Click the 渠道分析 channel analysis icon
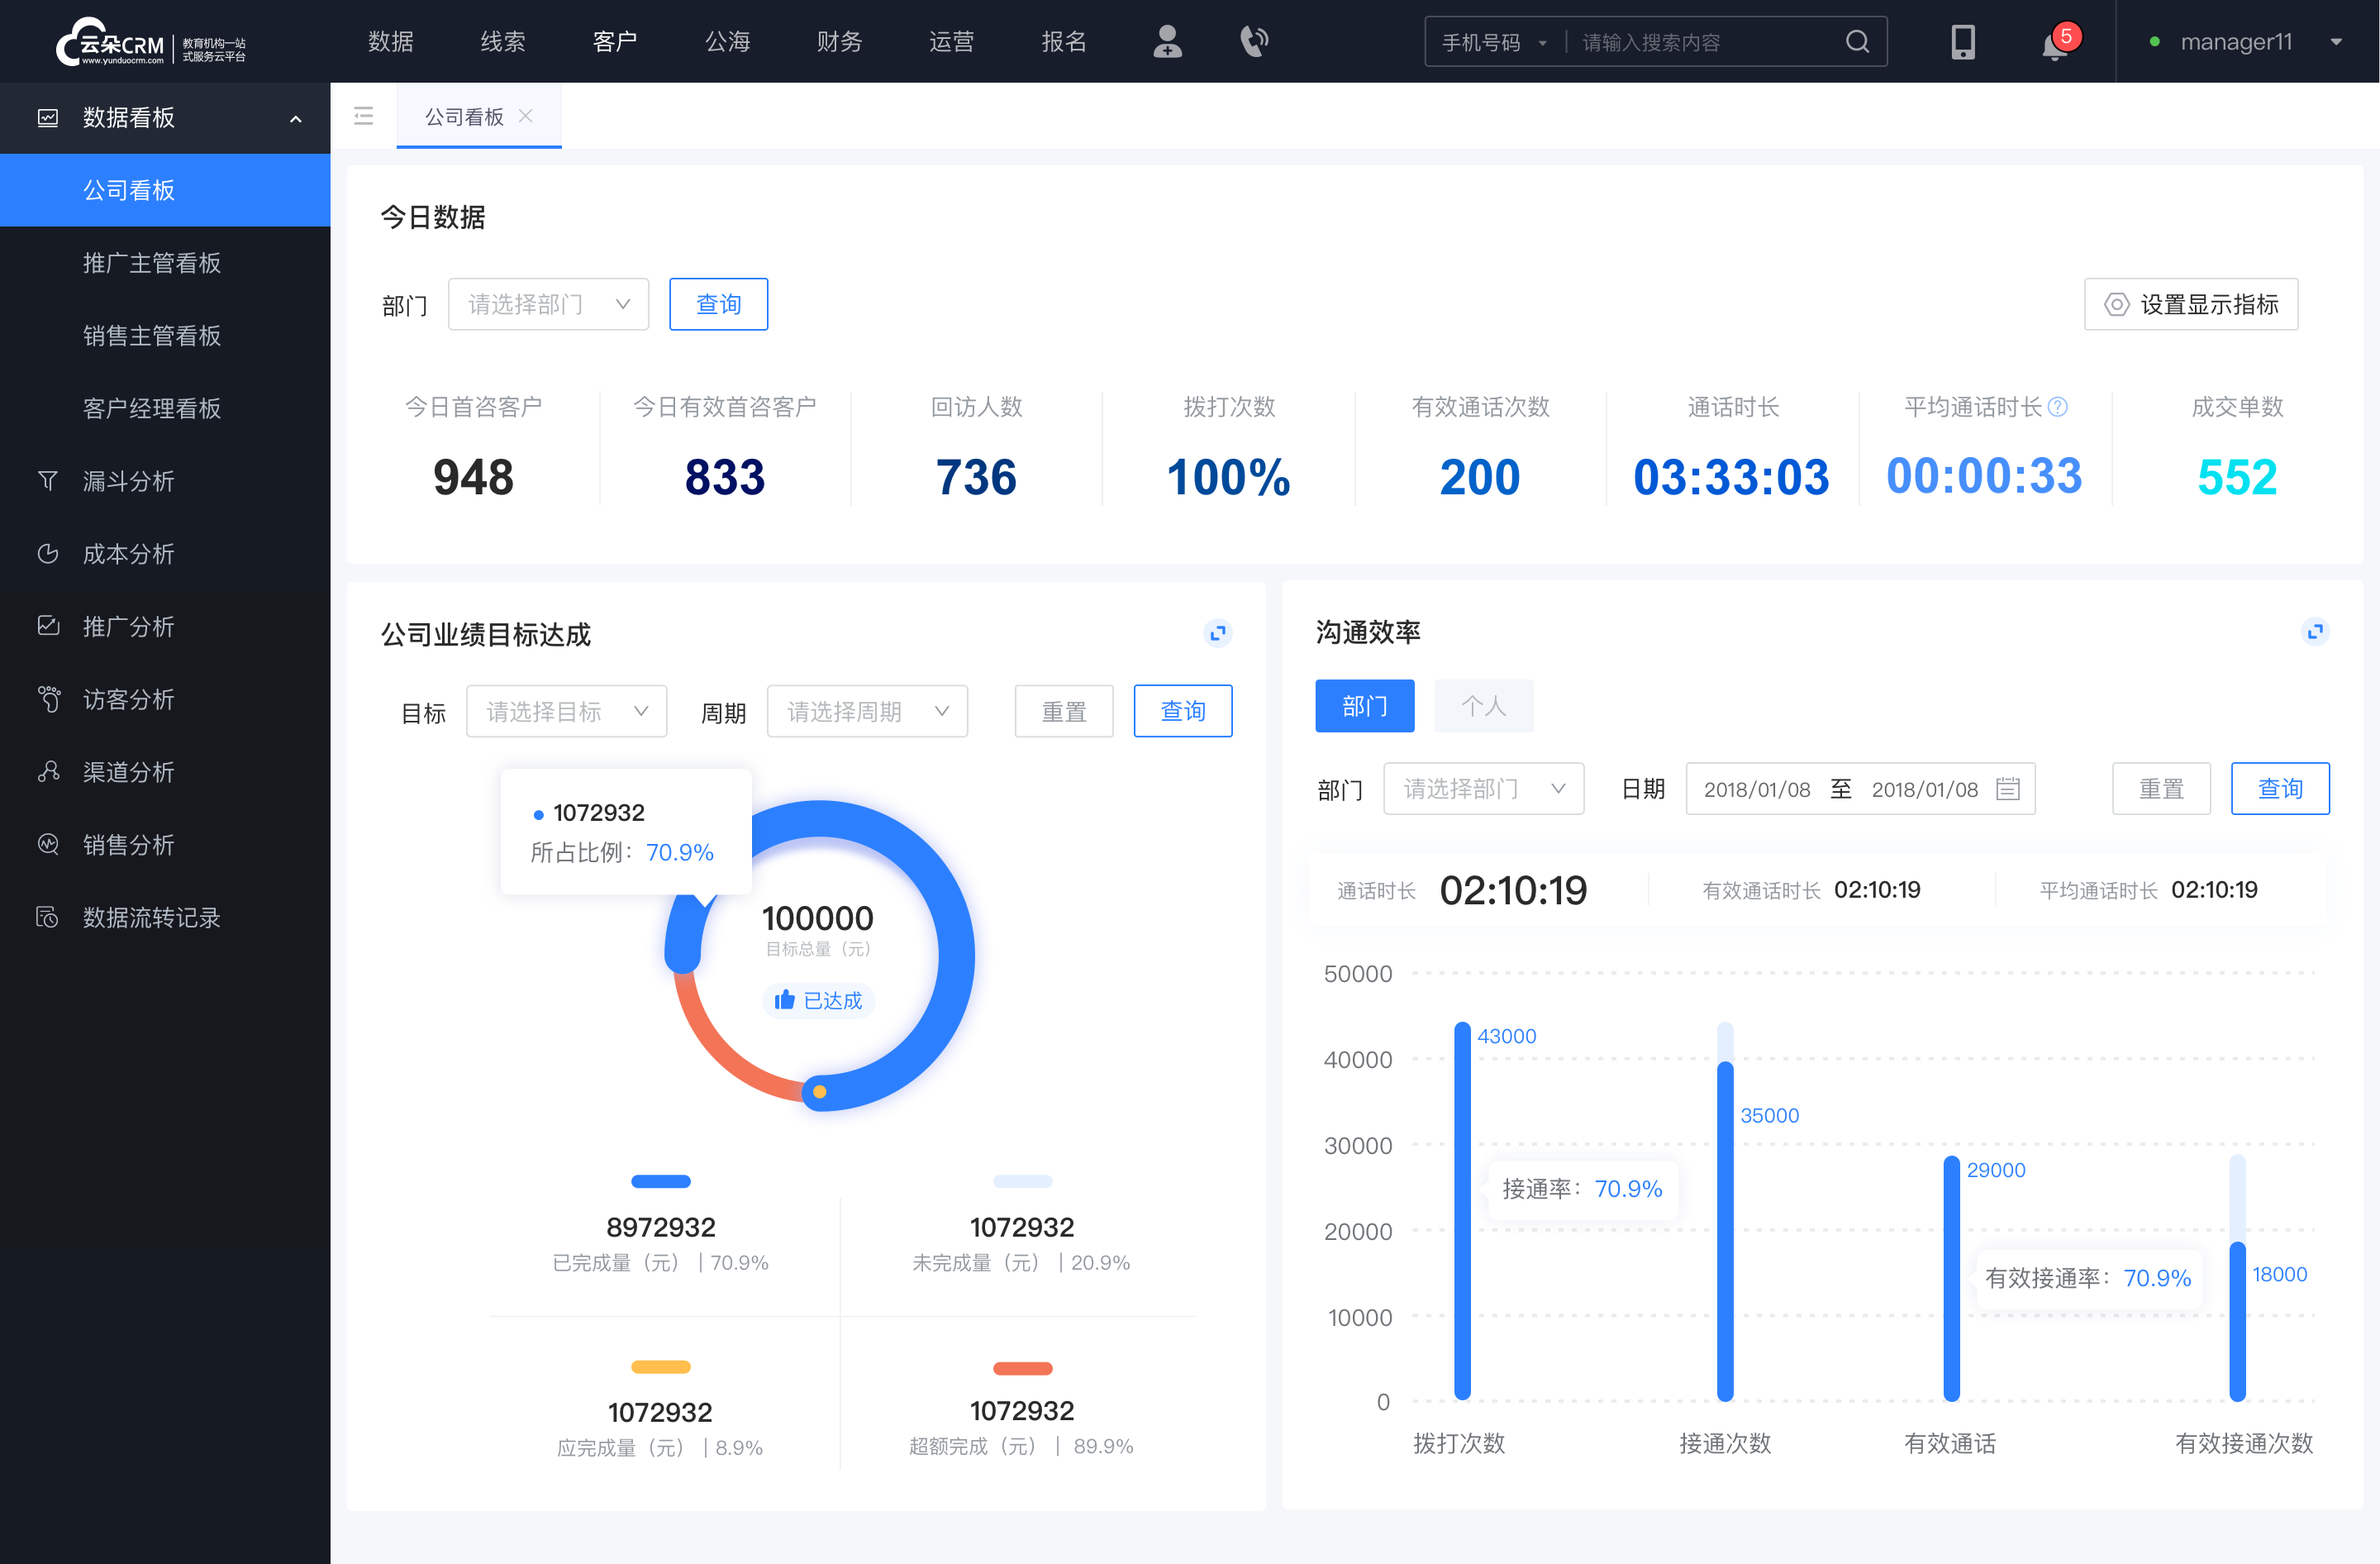The image size is (2380, 1564). 49,768
